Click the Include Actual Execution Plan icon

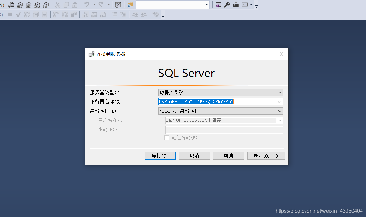[x=56, y=14]
